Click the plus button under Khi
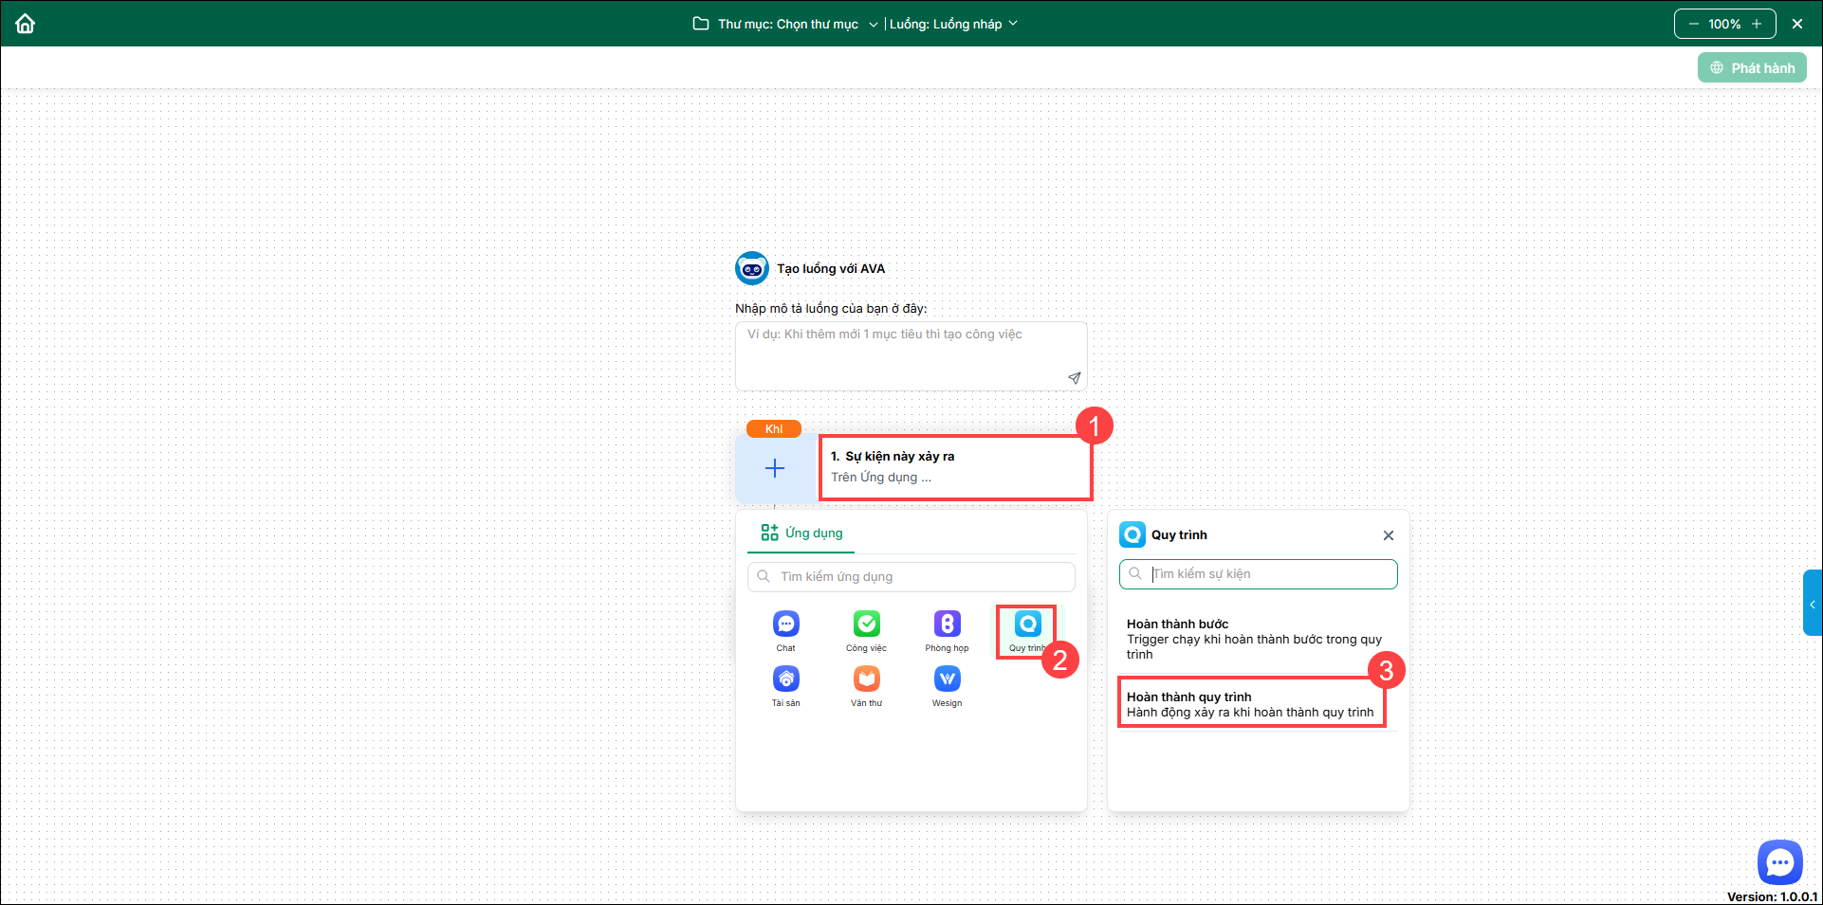The width and height of the screenshot is (1823, 905). point(775,469)
